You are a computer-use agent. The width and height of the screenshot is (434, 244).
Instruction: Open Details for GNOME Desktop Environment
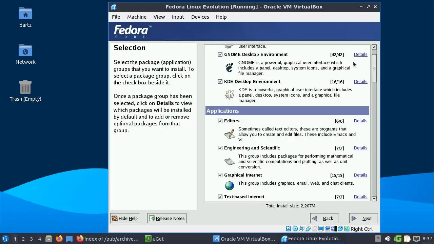360,54
